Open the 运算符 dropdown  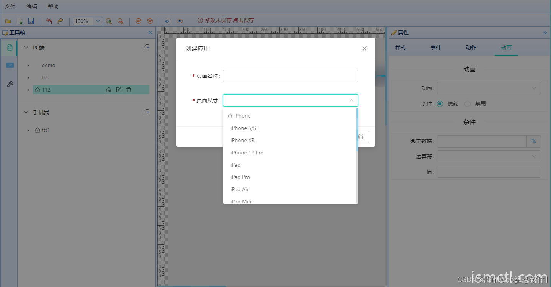tap(489, 156)
